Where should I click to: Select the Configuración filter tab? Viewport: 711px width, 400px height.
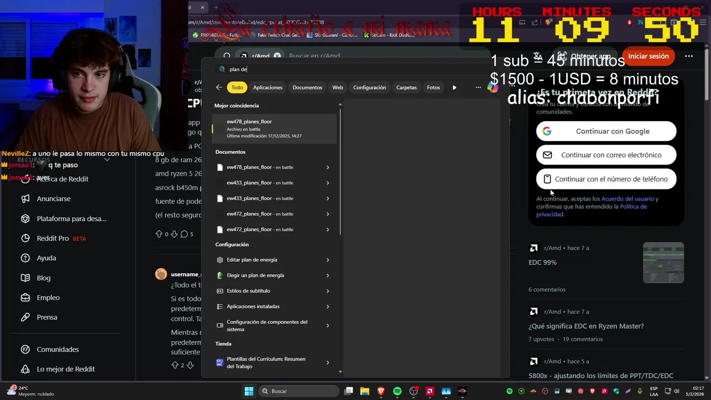click(369, 87)
